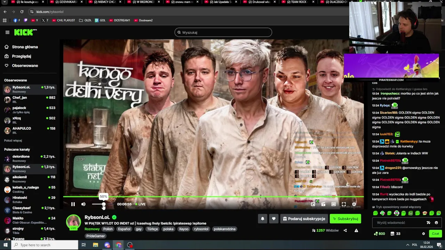Open player quality settings gear
This screenshot has width=445, height=250.
[354, 204]
